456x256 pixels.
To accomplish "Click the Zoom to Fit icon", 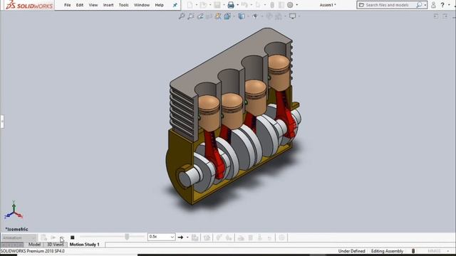I will (x=182, y=16).
